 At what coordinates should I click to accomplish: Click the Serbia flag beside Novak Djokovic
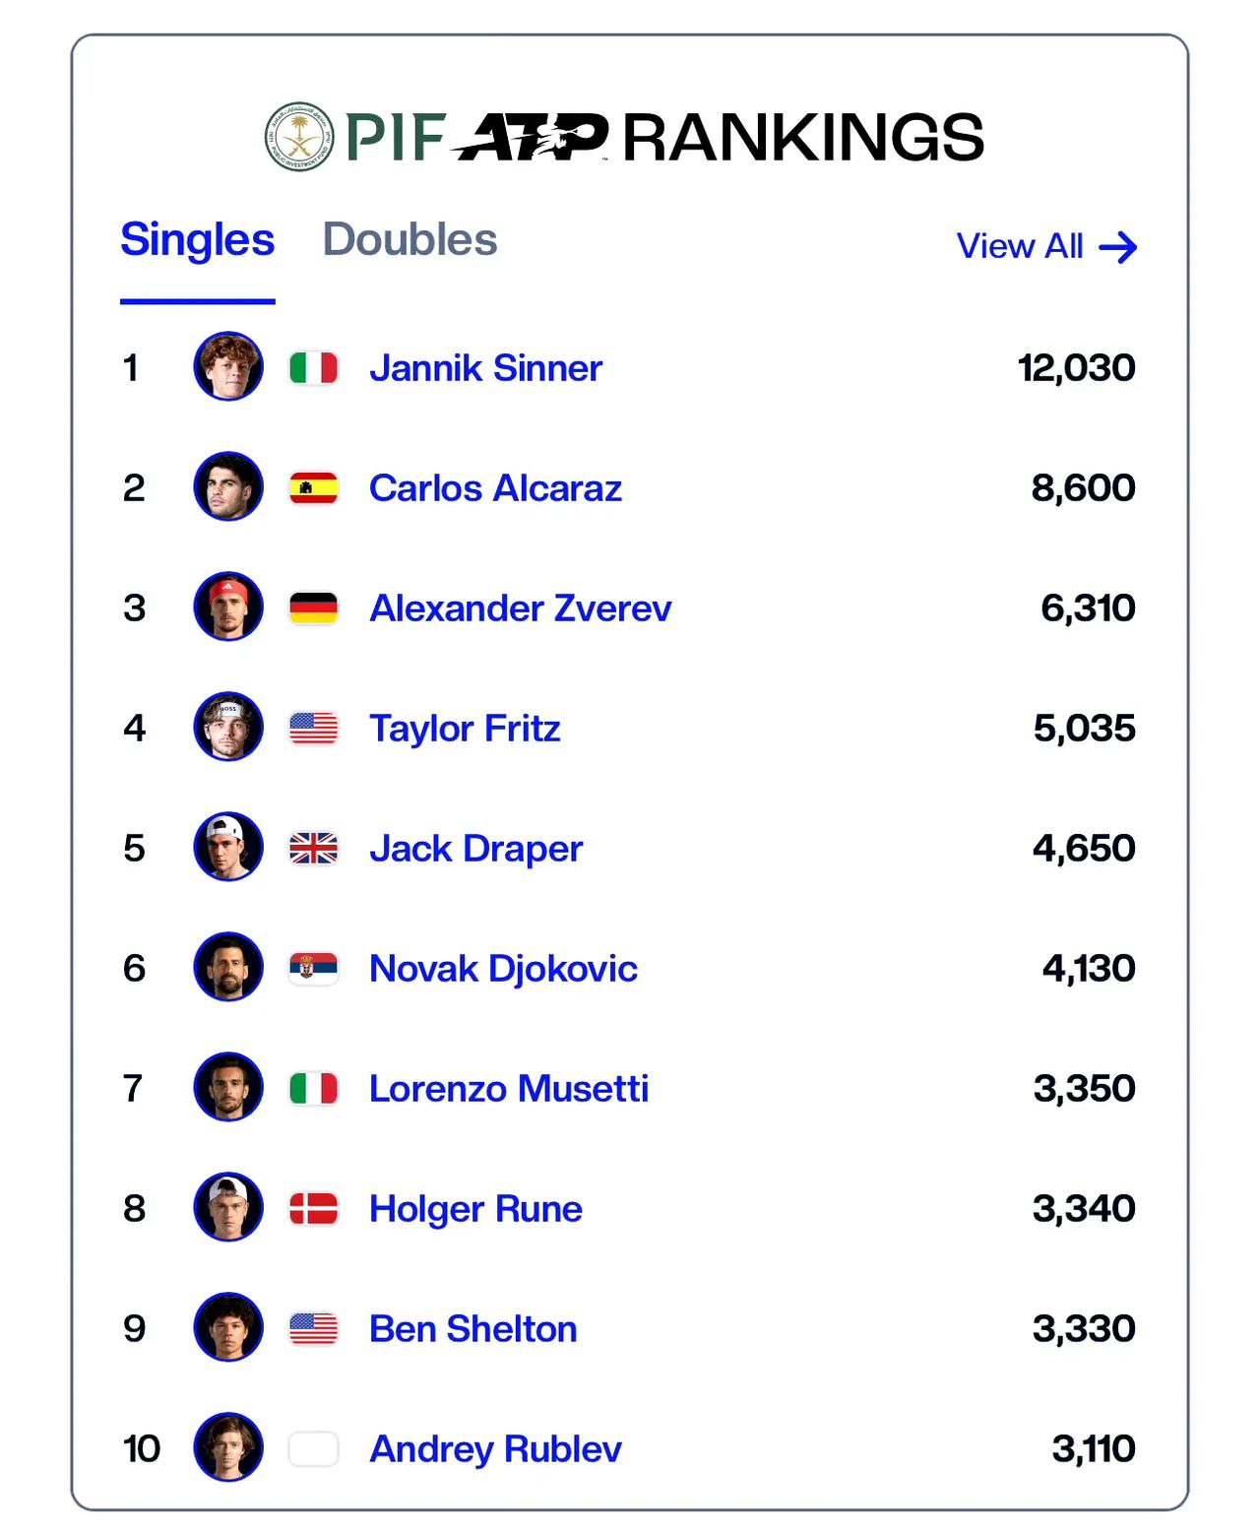click(314, 969)
